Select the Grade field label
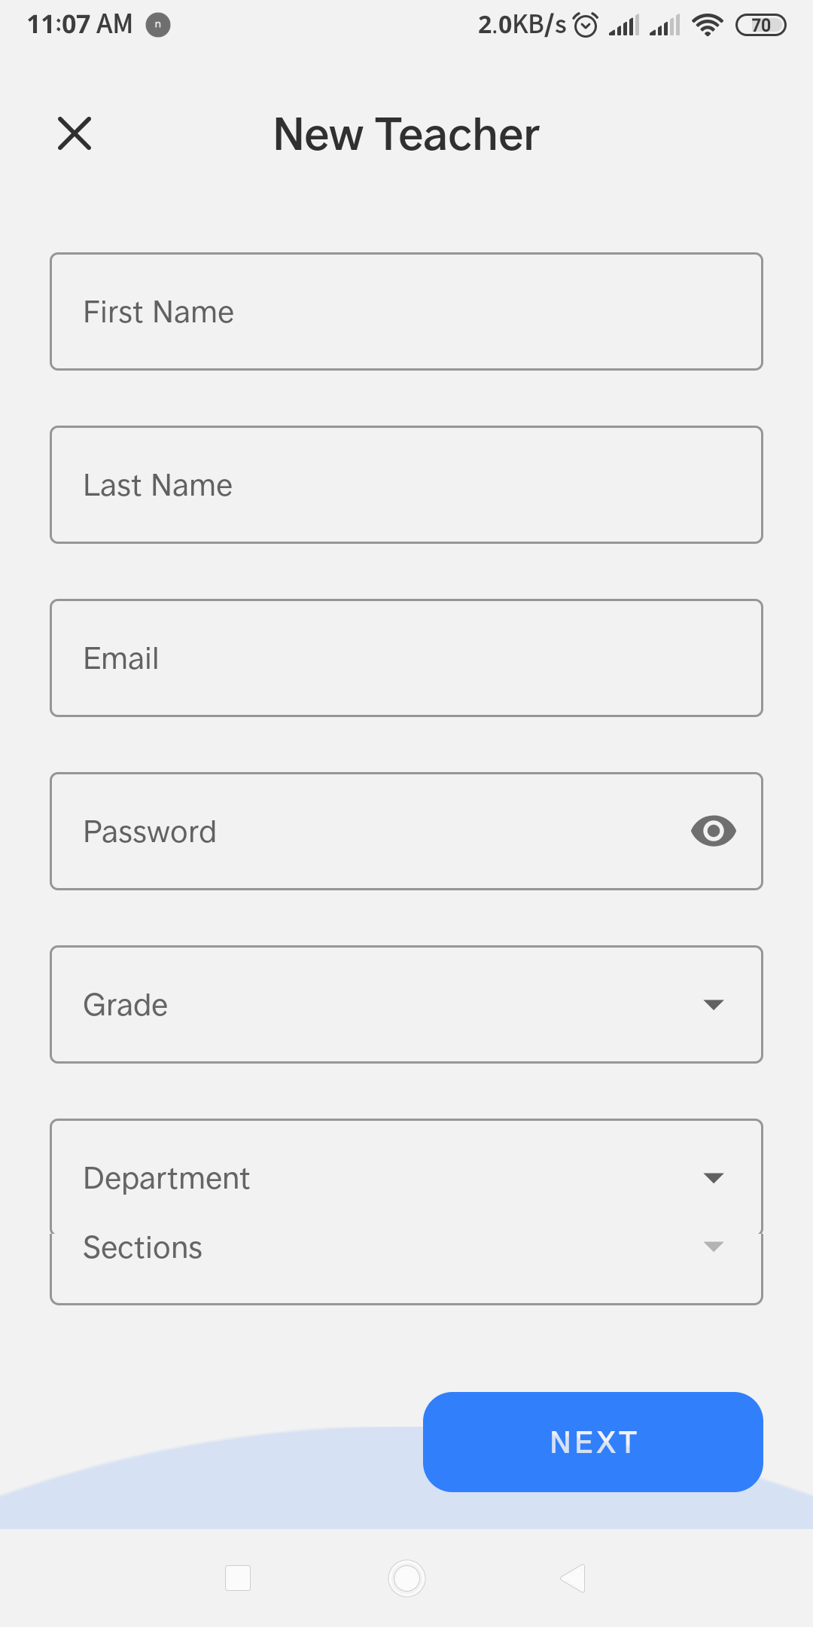Viewport: 813px width, 1627px height. point(126,1005)
